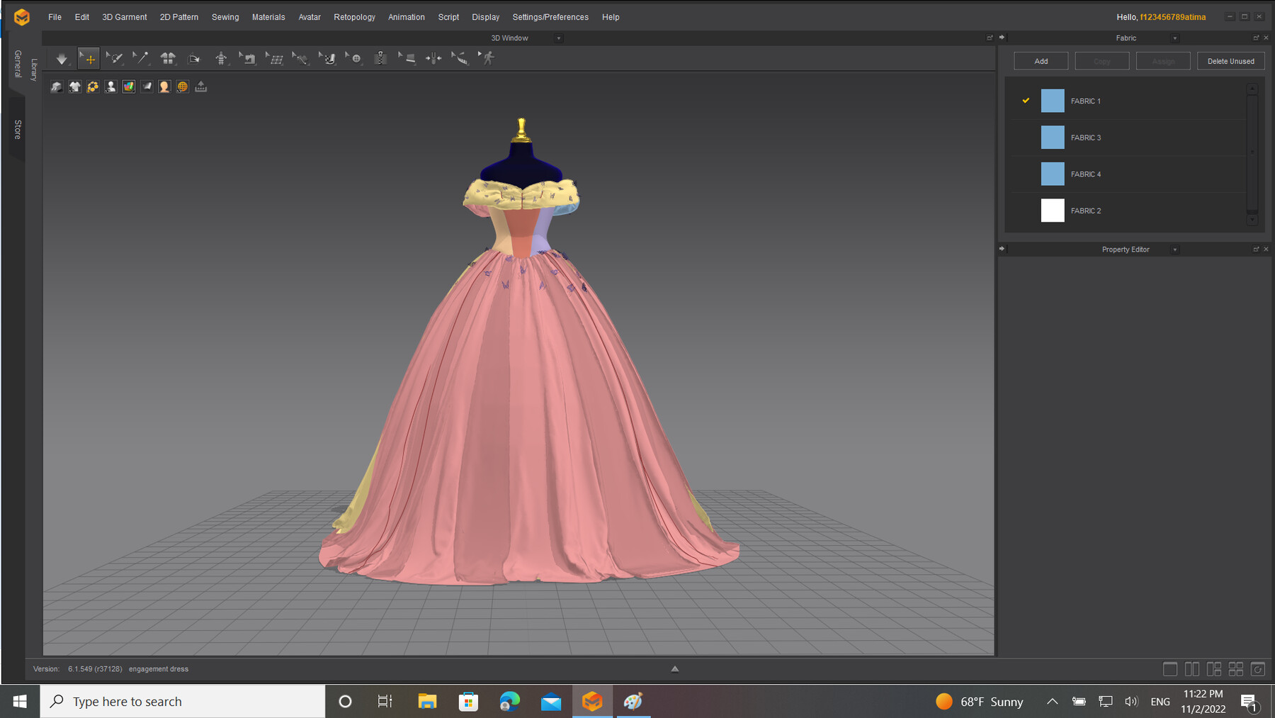Select the Pin tool in the toolbar

[141, 58]
